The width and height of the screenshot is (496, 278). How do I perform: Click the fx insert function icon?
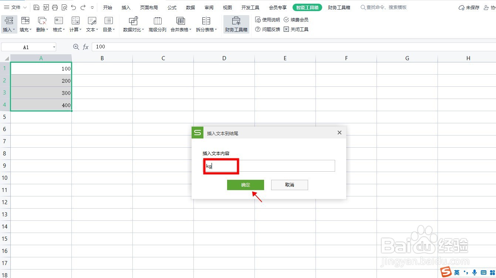[85, 47]
